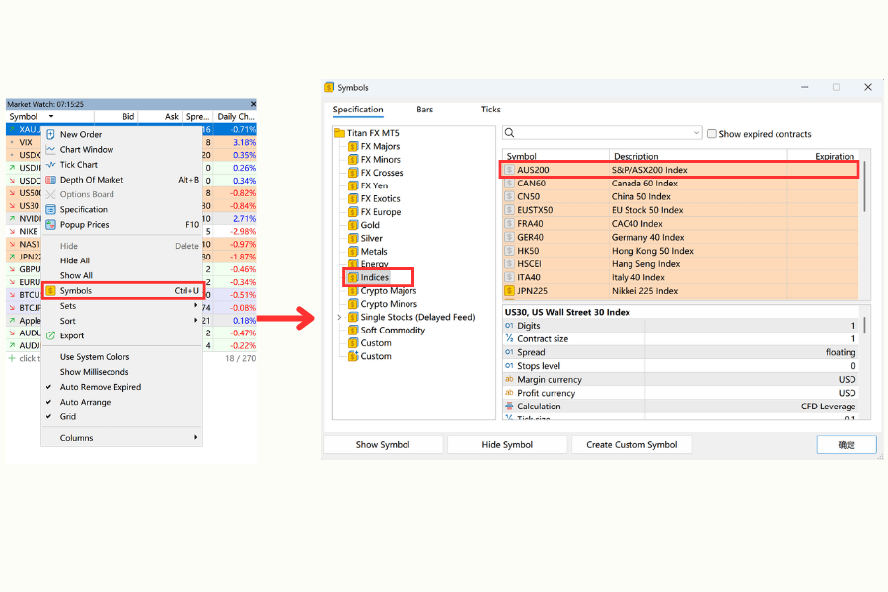Click Create Custom Symbol button
The image size is (888, 592).
pyautogui.click(x=631, y=445)
